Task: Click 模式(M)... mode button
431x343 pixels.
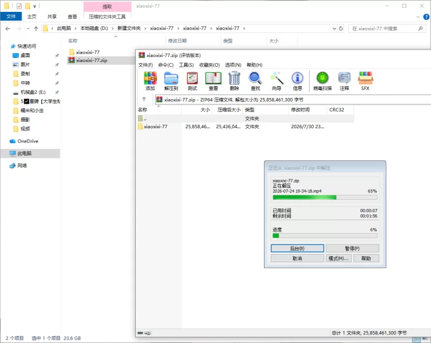Action: tap(338, 258)
